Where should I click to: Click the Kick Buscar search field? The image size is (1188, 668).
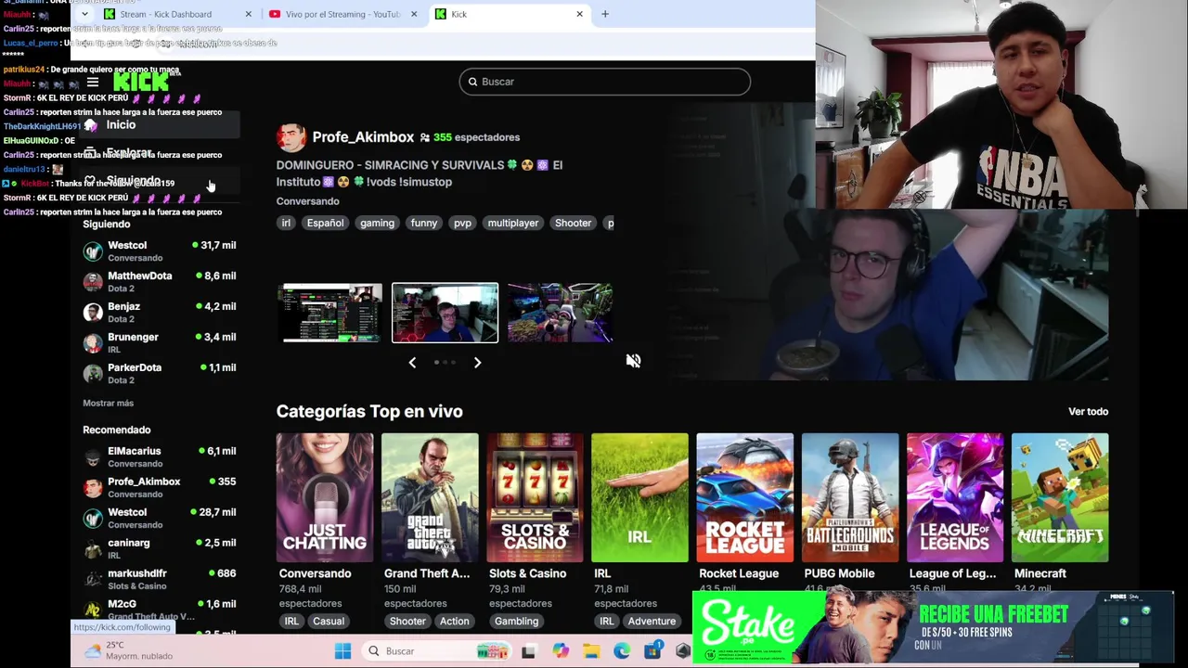pos(604,82)
